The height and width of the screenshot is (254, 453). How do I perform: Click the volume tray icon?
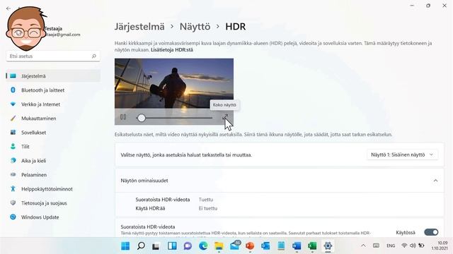point(413,246)
